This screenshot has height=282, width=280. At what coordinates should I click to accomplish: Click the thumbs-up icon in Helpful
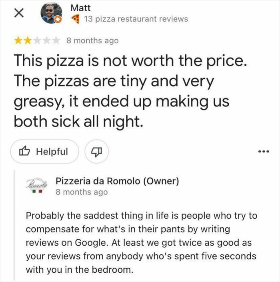tap(25, 152)
